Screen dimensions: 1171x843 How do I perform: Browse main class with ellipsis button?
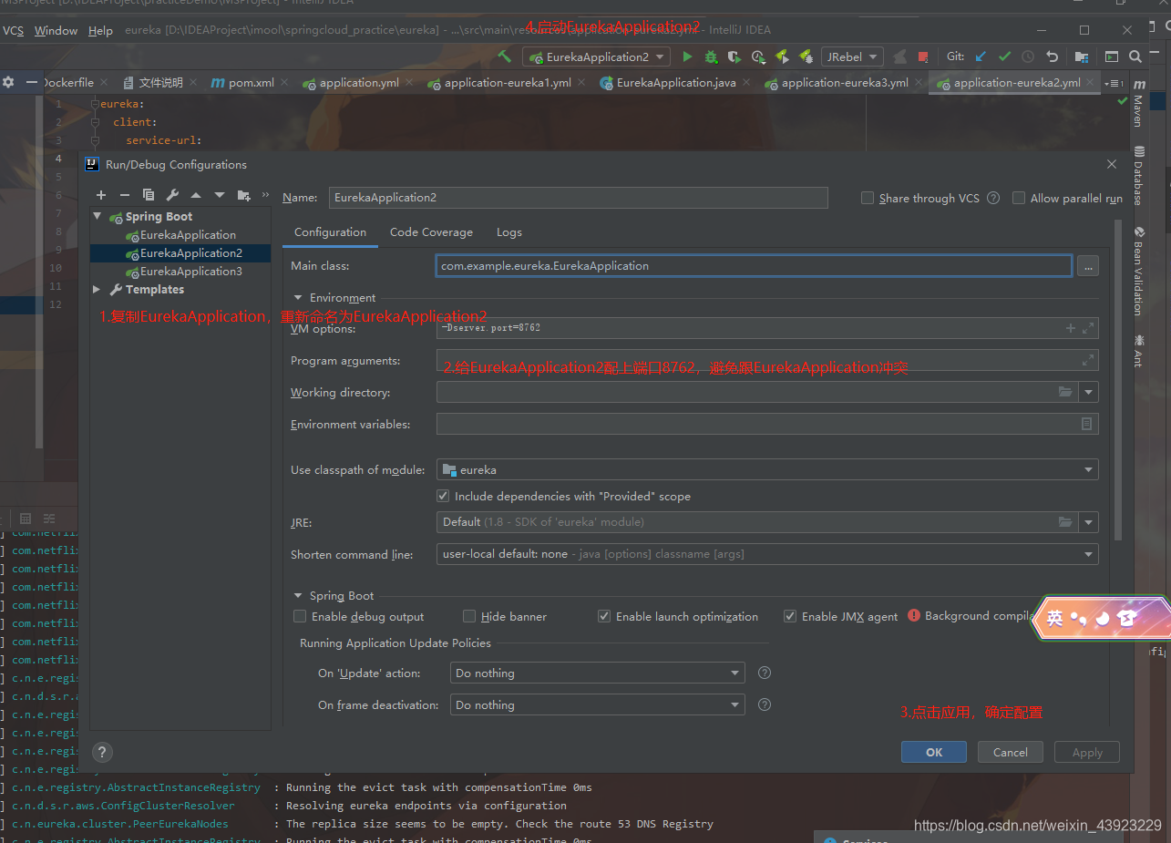click(1087, 266)
